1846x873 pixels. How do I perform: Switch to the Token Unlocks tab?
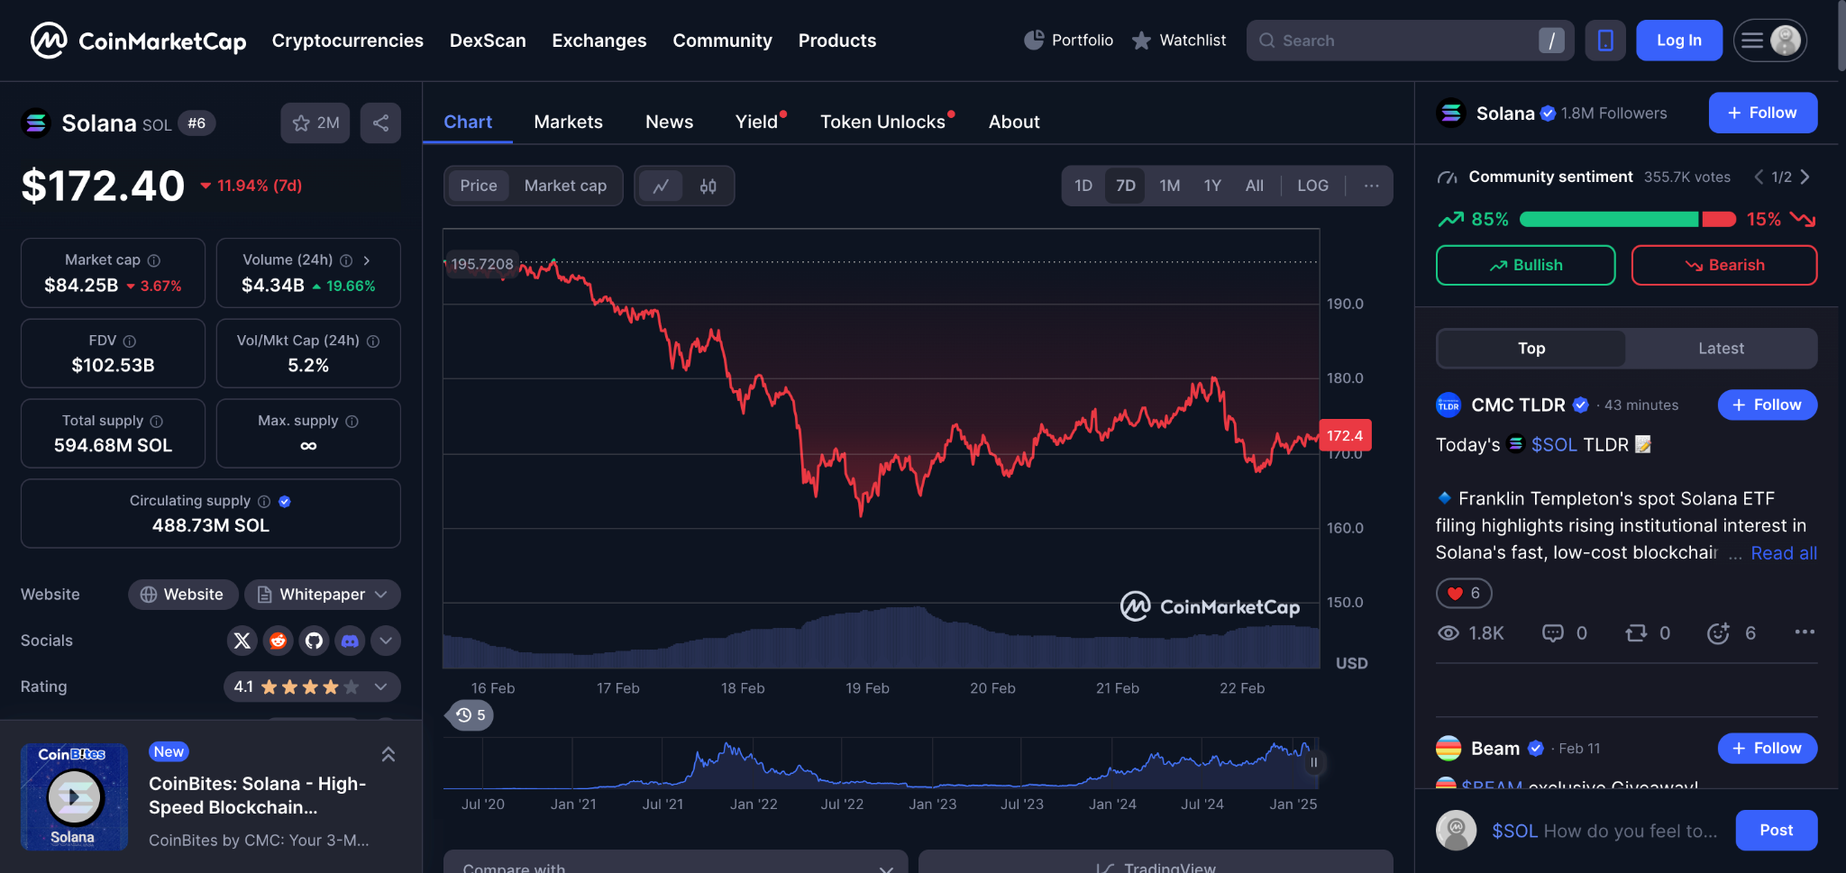882,122
